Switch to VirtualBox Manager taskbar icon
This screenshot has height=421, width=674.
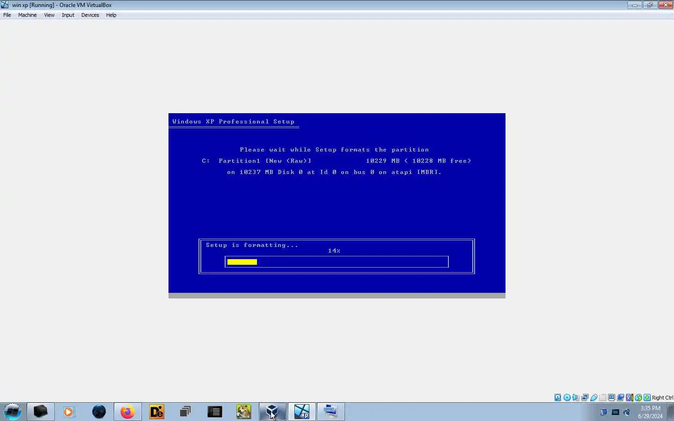pyautogui.click(x=272, y=412)
